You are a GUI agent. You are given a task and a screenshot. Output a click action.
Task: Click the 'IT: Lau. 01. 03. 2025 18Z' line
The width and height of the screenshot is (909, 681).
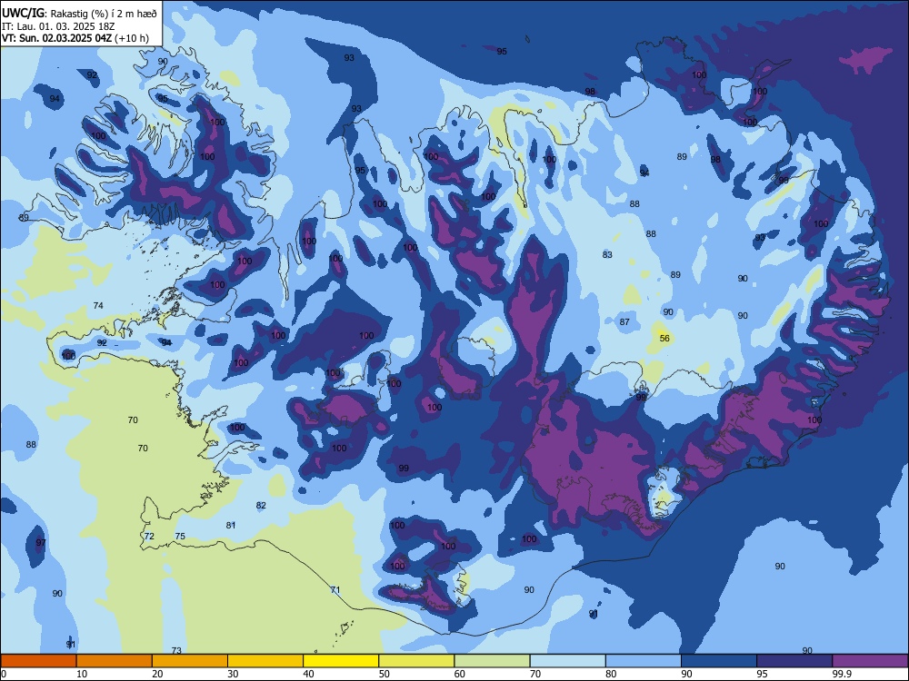coord(56,26)
